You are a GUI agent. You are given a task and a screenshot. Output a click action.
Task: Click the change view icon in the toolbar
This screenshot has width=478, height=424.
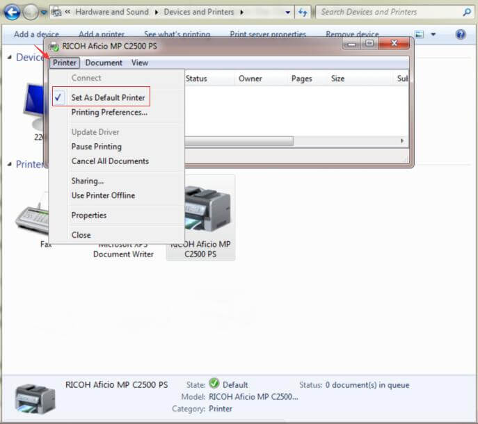pyautogui.click(x=420, y=35)
